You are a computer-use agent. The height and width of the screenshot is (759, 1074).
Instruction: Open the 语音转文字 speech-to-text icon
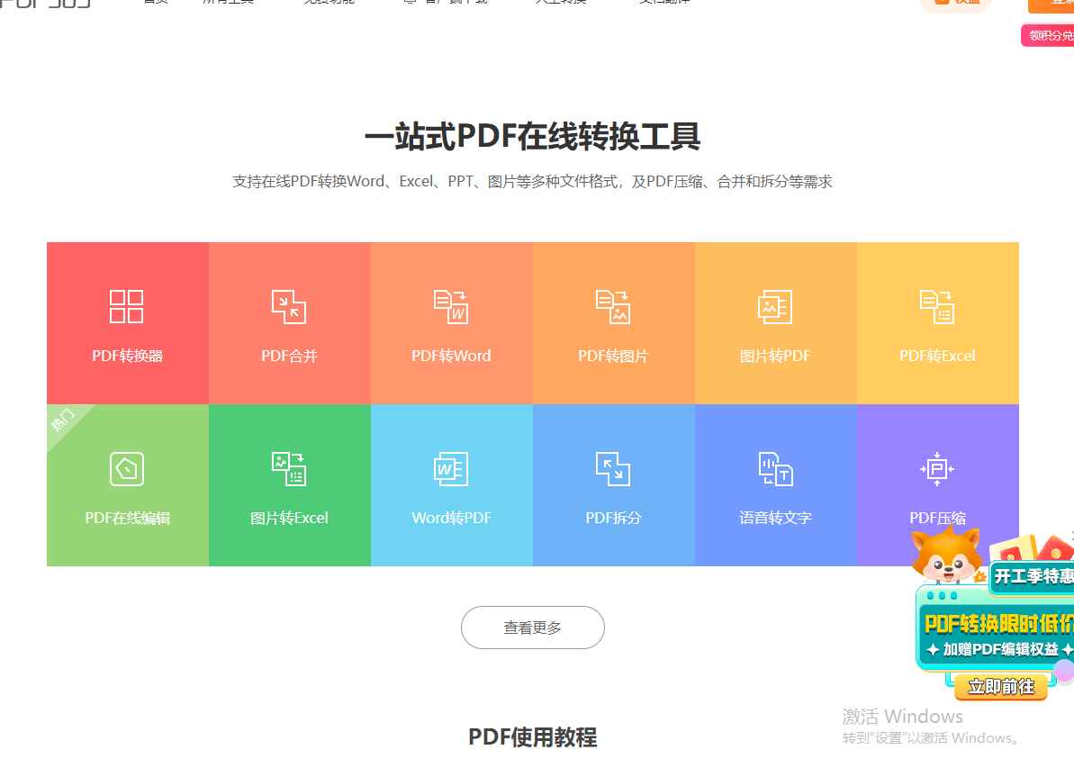tap(775, 469)
